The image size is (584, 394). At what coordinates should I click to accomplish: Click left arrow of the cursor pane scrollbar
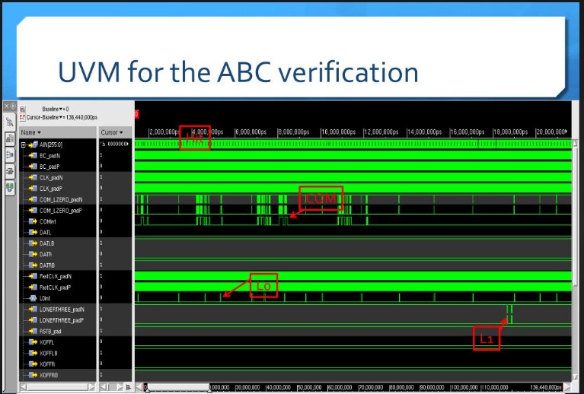coord(104,387)
